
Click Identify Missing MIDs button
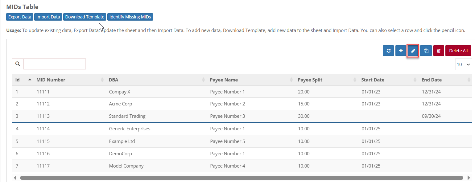(130, 17)
